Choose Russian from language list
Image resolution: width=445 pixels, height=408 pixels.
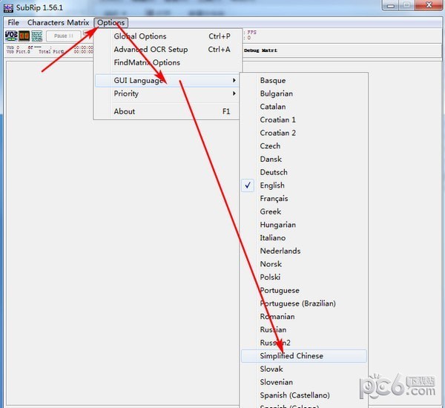coord(303,329)
